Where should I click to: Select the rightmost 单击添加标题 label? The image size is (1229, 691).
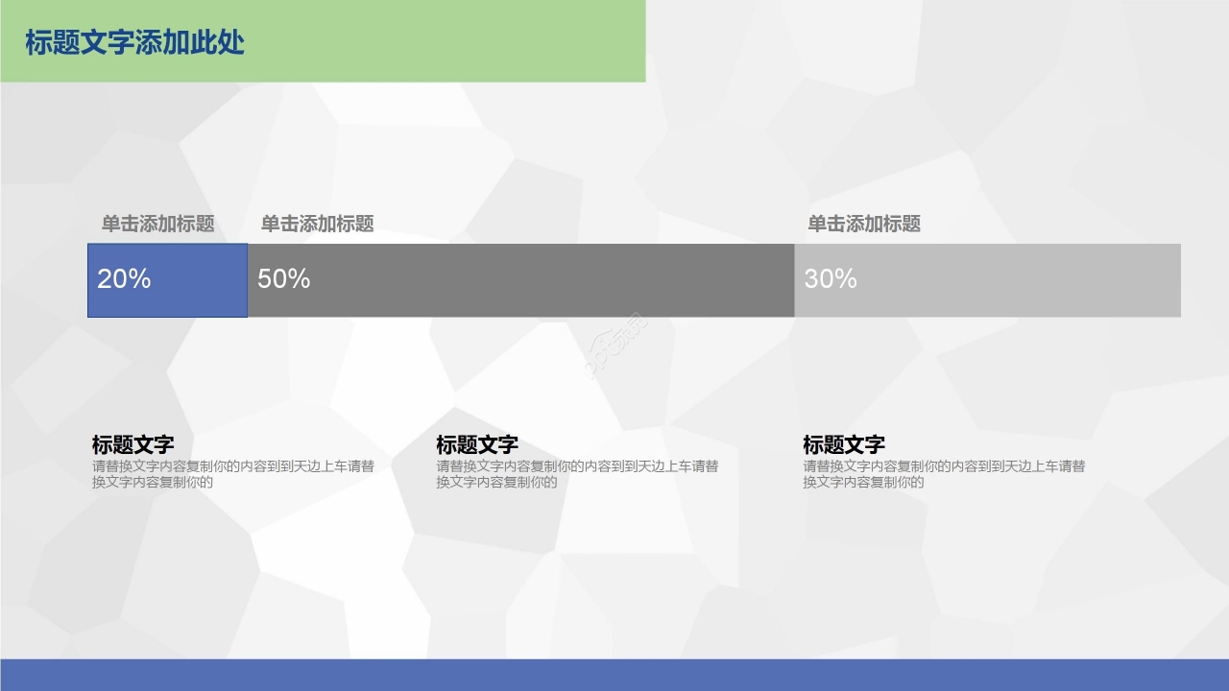tap(863, 225)
